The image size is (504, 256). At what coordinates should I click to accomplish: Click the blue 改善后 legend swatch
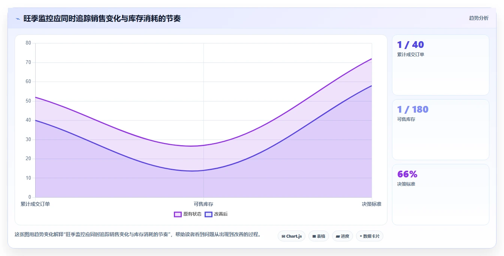[x=208, y=214]
